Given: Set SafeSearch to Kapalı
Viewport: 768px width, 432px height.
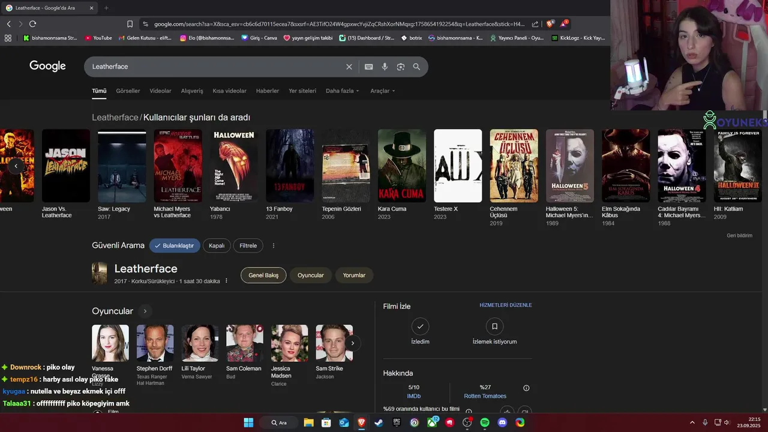Looking at the screenshot, I should coord(217,245).
